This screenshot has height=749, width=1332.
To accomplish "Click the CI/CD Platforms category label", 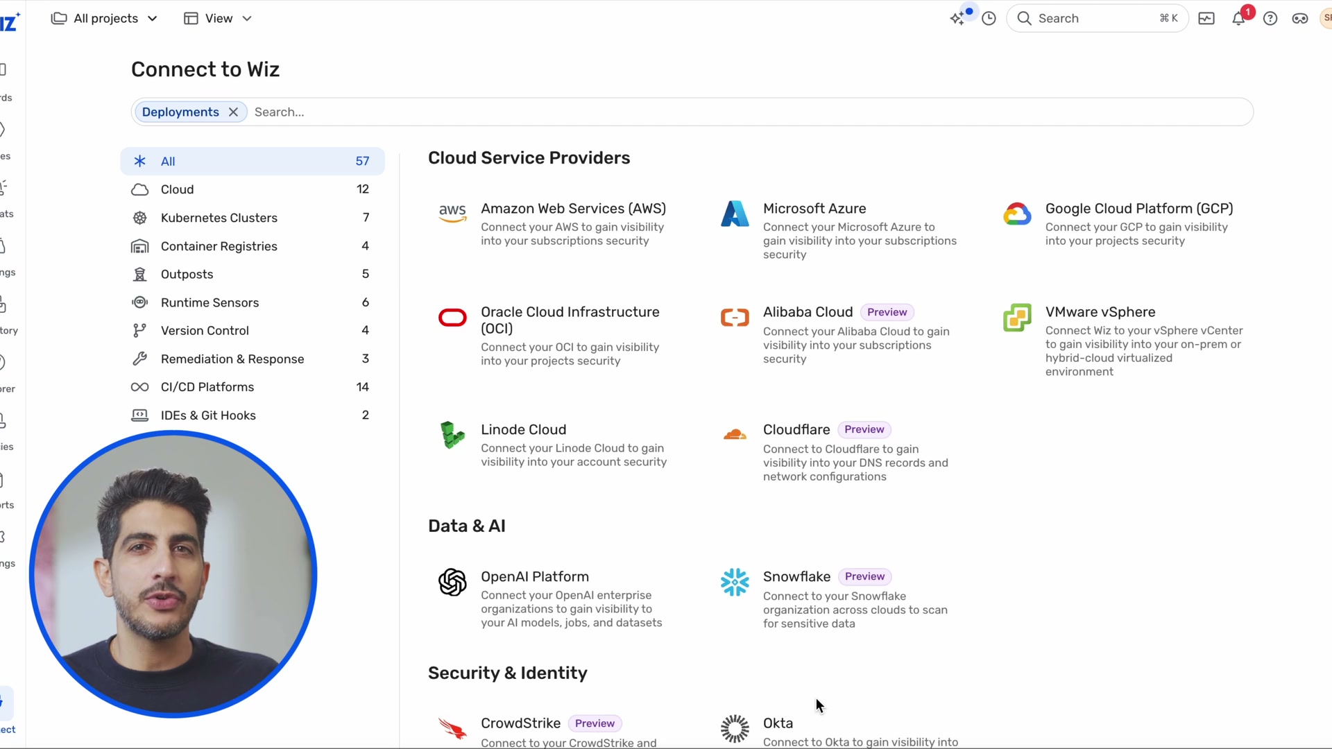I will point(207,387).
